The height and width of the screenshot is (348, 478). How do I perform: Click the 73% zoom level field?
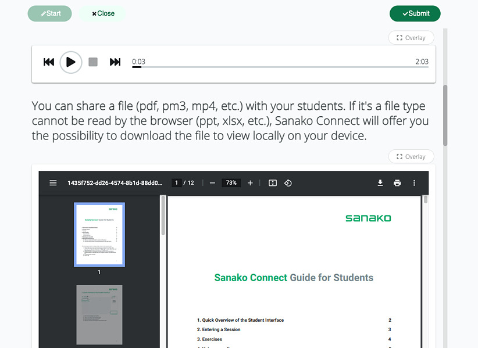click(x=231, y=182)
